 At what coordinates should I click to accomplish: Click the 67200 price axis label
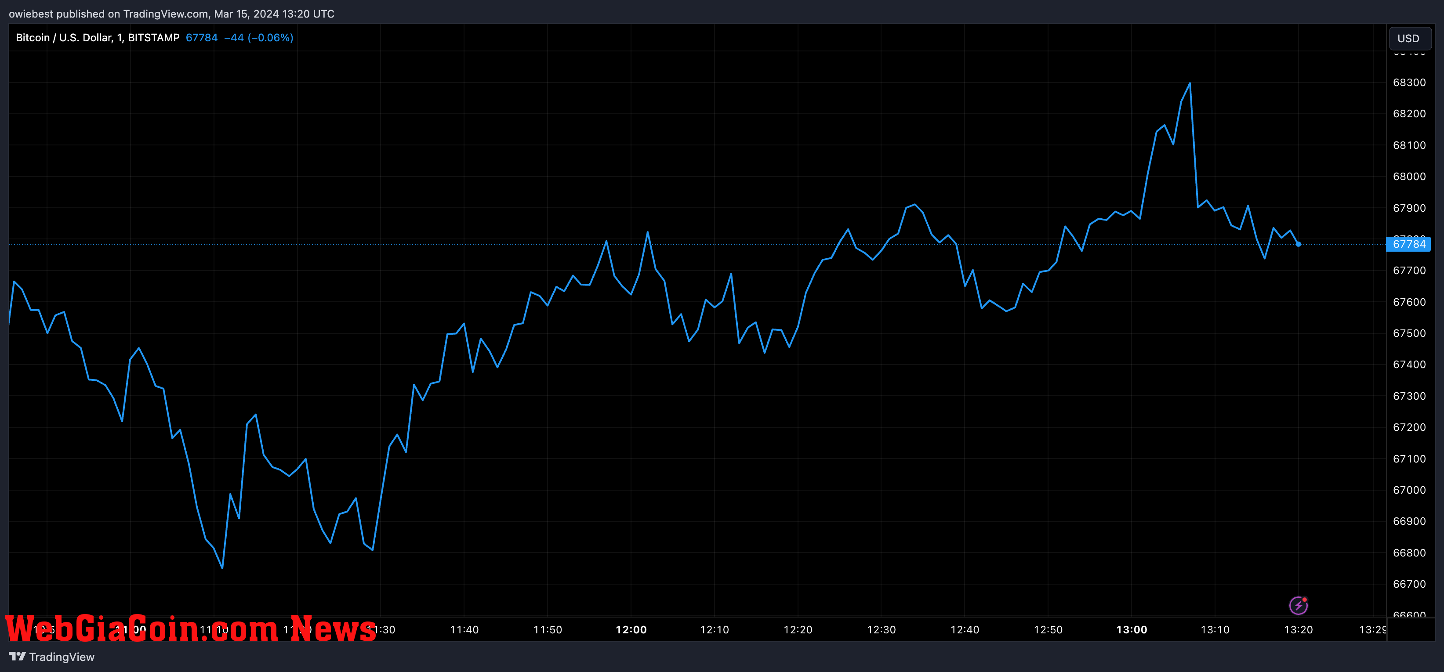tap(1409, 427)
